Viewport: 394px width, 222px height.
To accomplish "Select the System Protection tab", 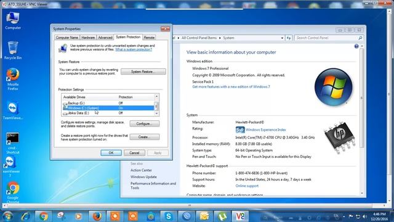I will [x=128, y=37].
